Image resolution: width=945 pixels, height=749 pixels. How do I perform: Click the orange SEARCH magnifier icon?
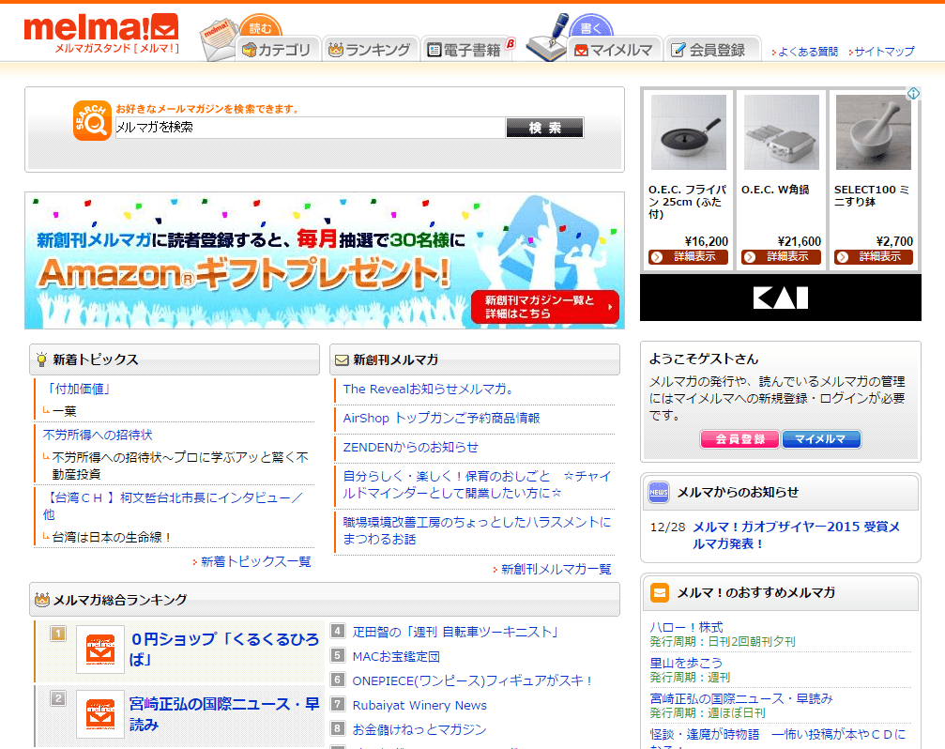92,120
